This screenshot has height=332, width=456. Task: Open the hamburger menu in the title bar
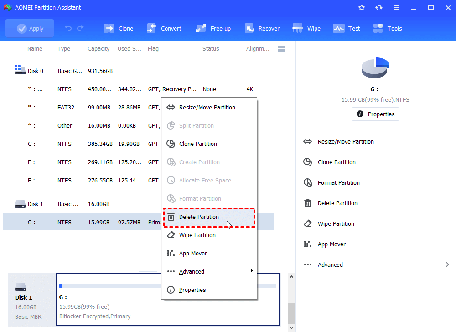[396, 7]
